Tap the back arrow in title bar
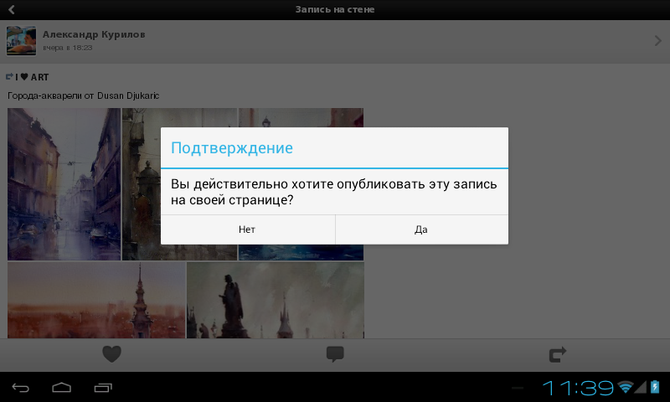The width and height of the screenshot is (670, 402). pyautogui.click(x=12, y=9)
